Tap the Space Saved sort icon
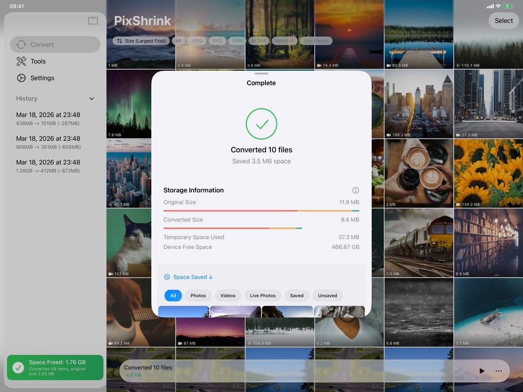The height and width of the screenshot is (392, 523). click(167, 277)
